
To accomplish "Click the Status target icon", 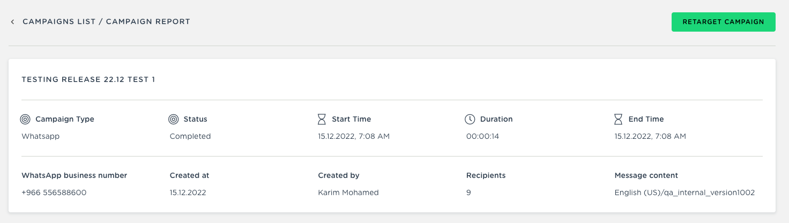I will click(x=173, y=119).
